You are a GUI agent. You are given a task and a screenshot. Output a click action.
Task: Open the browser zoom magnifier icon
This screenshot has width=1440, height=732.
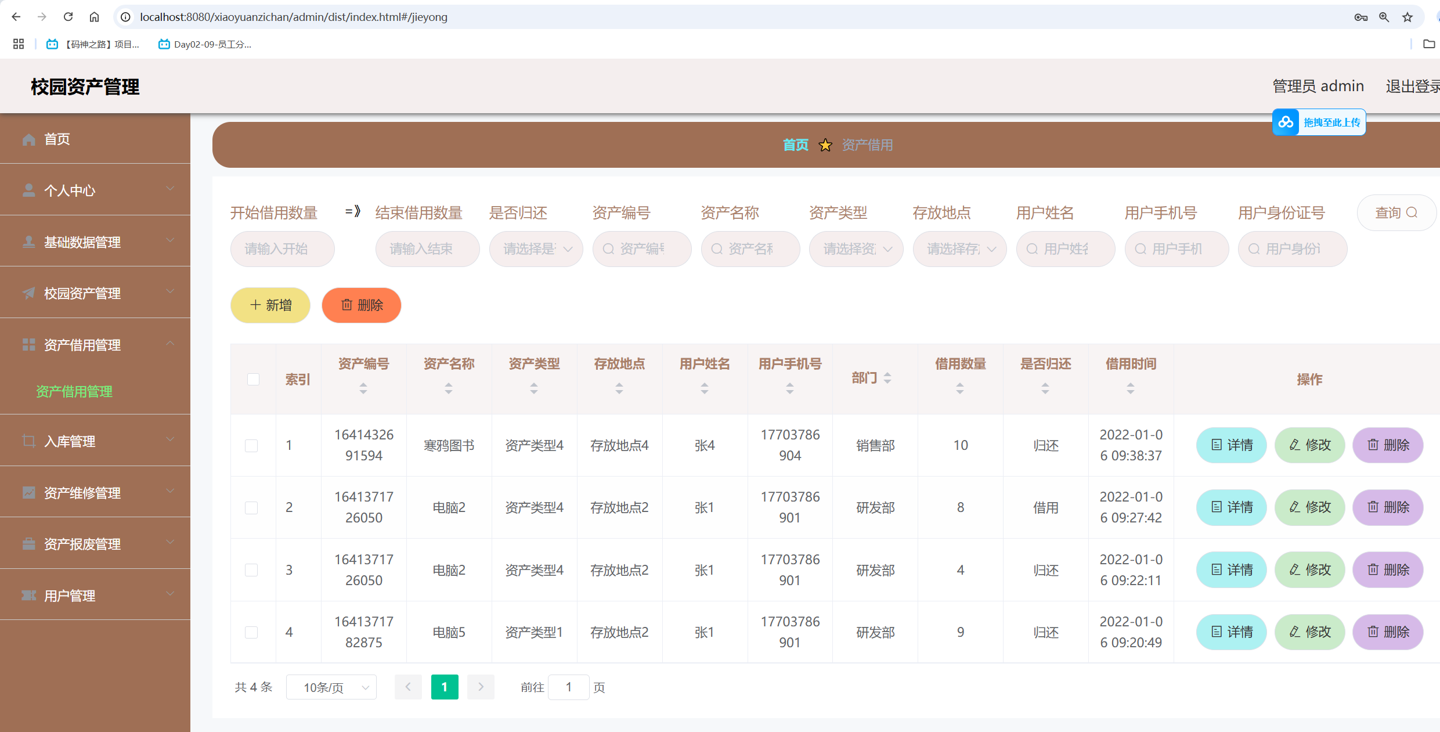1384,17
